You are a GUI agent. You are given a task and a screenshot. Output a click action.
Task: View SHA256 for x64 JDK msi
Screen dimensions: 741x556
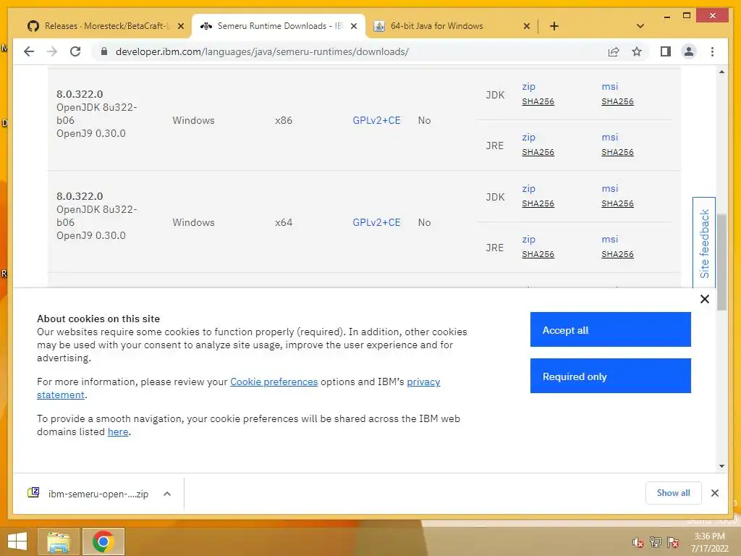point(617,203)
